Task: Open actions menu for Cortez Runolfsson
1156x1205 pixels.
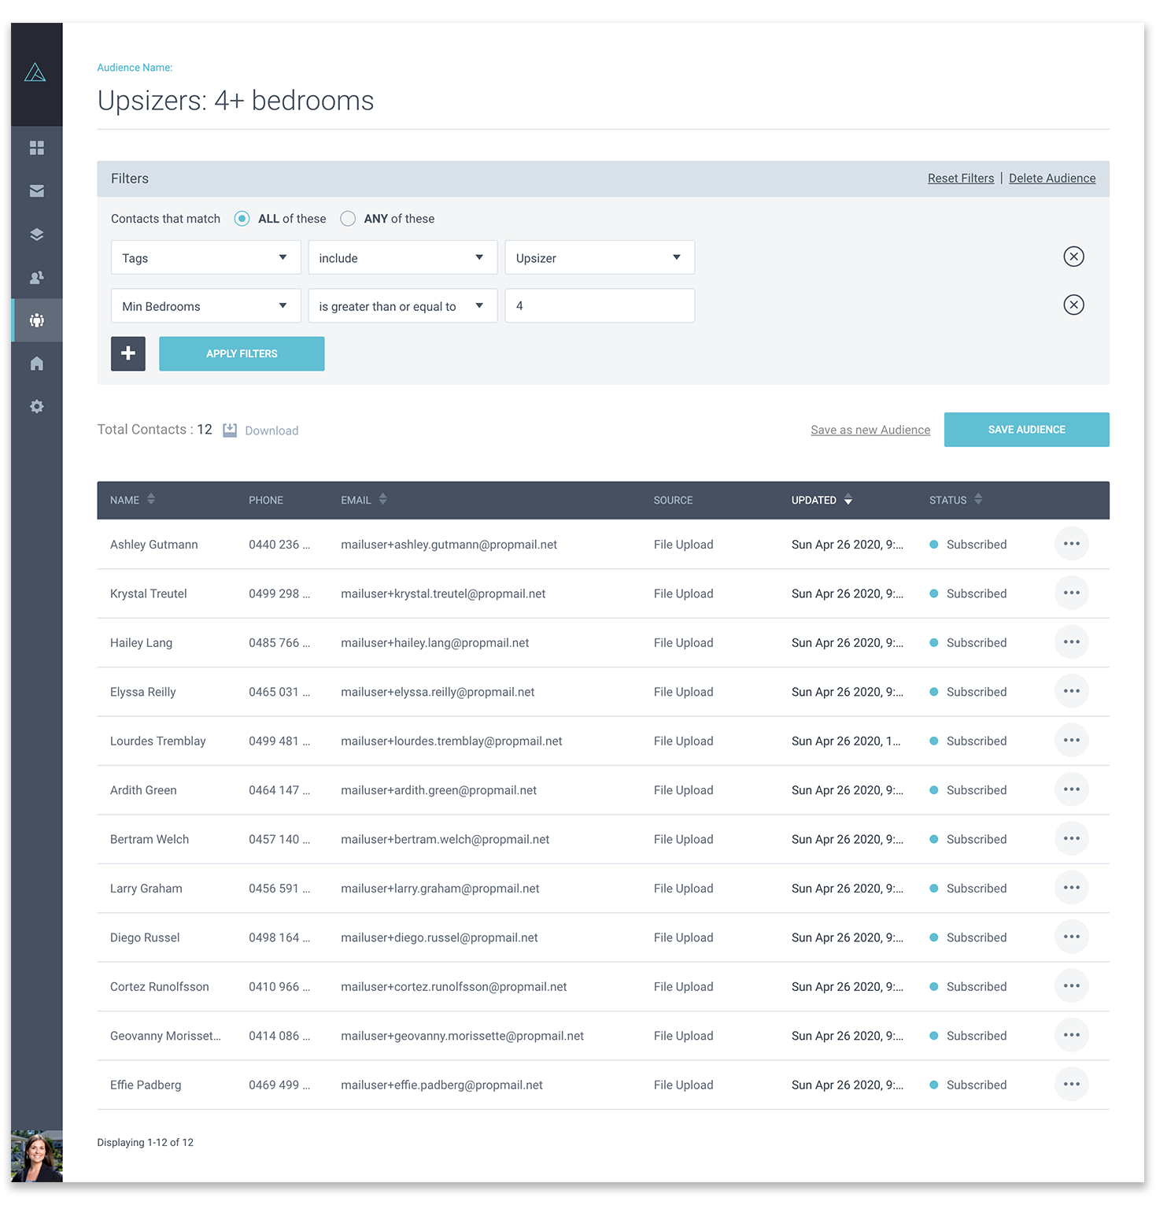Action: point(1072,986)
